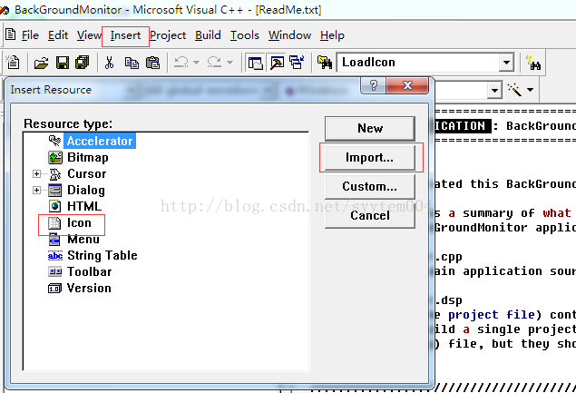
Task: Open the Window List icon
Action: [x=297, y=62]
